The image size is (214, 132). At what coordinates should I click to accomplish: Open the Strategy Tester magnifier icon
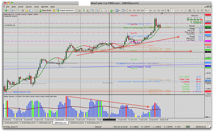(35, 10)
